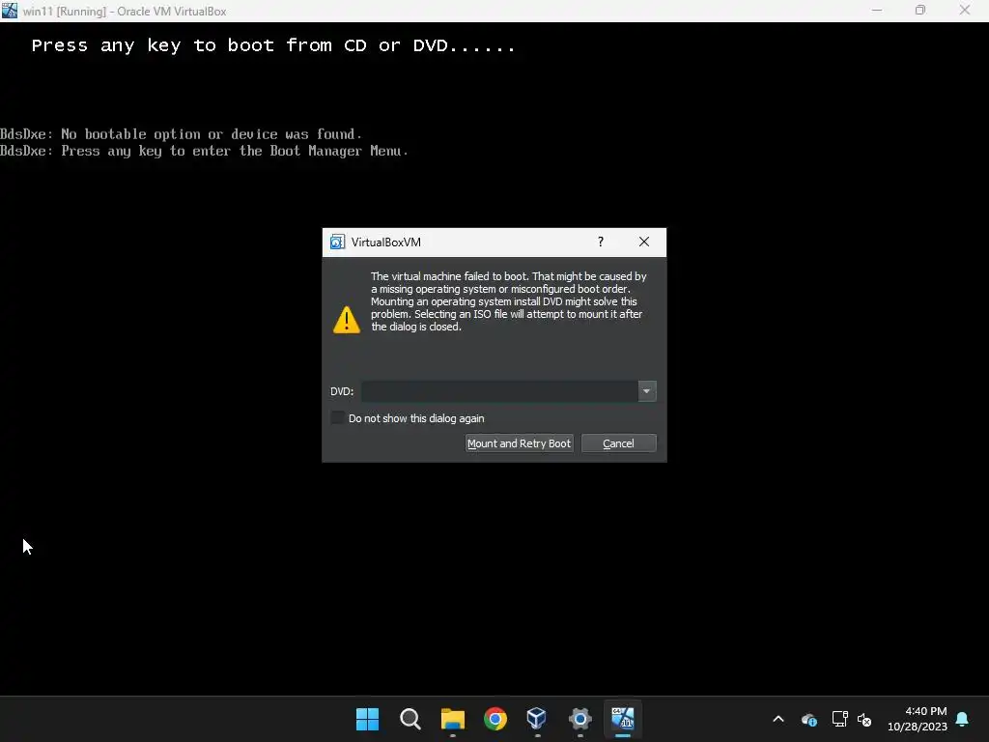Click the boot failure message text
989x742 pixels.
(508, 301)
